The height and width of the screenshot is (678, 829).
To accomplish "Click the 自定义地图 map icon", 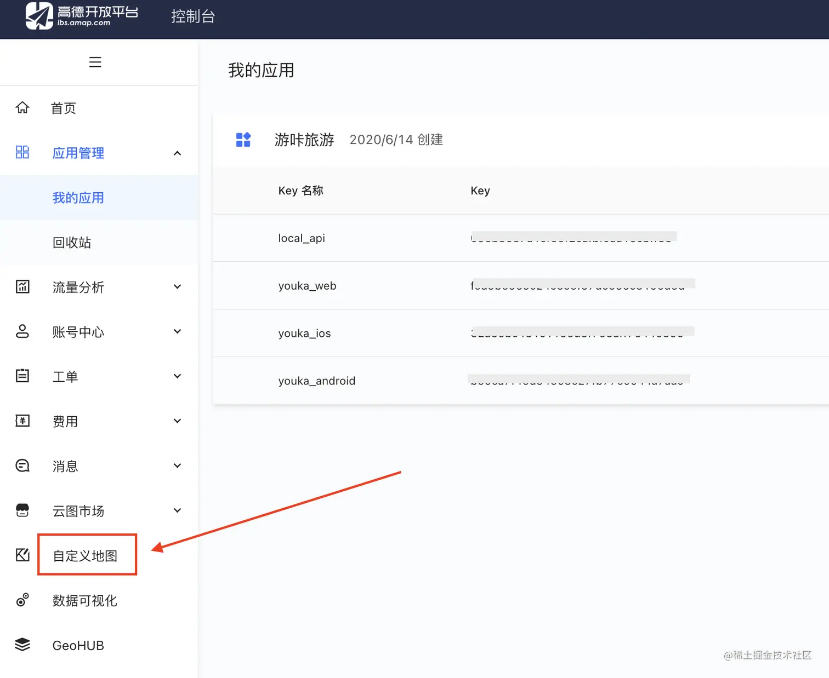I will (22, 555).
